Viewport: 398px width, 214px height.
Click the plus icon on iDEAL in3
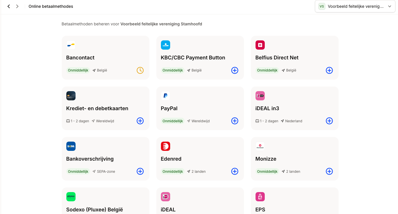pyautogui.click(x=329, y=121)
